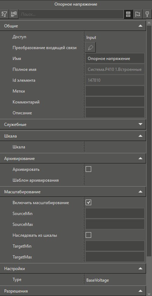Select the Преобразование входящей связи label
The image size is (152, 296).
(x=44, y=48)
